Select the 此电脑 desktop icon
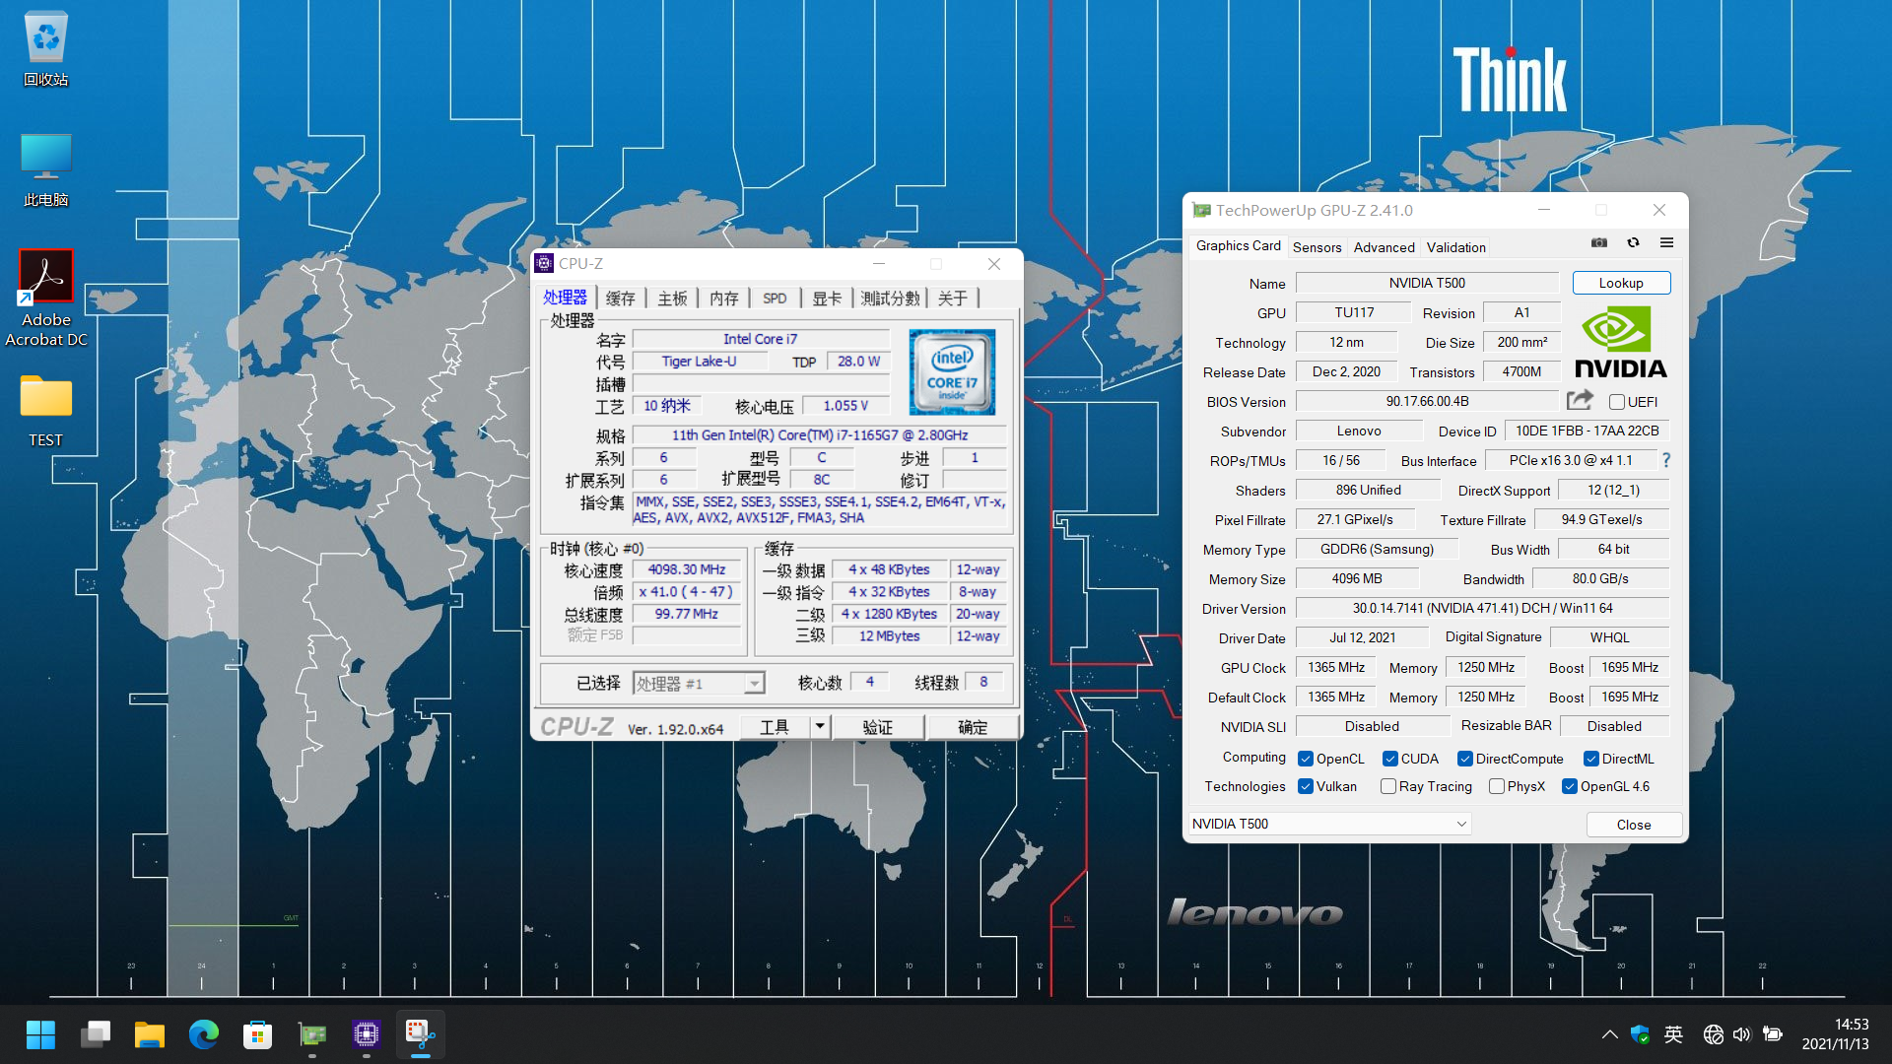Image resolution: width=1892 pixels, height=1064 pixels. pos(46,169)
